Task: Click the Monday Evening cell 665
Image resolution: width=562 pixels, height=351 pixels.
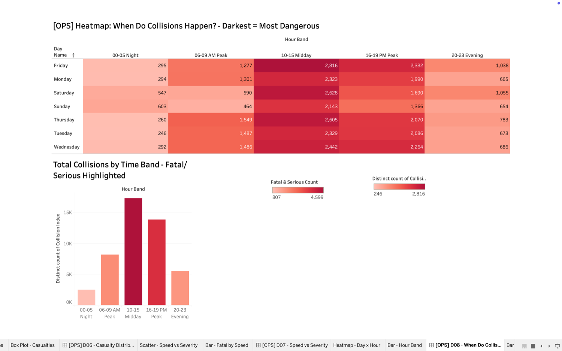Action: tap(467, 79)
